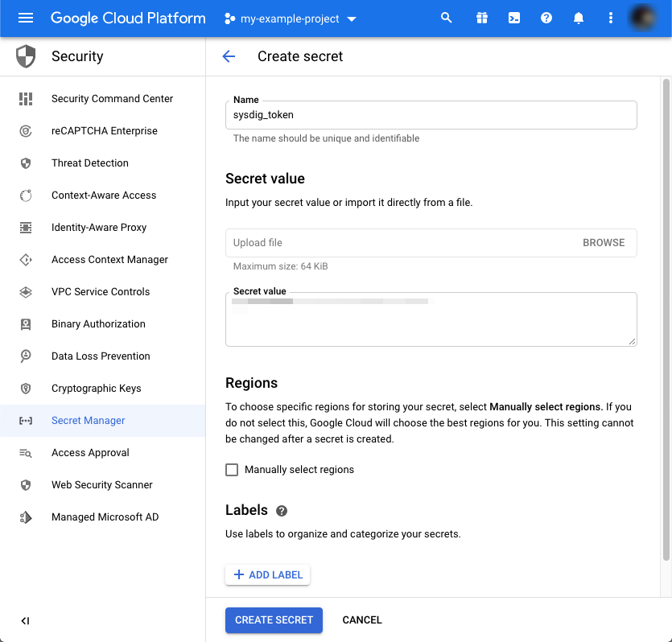This screenshot has height=642, width=672.
Task: Click the 'Regions' heading
Action: pyautogui.click(x=252, y=383)
